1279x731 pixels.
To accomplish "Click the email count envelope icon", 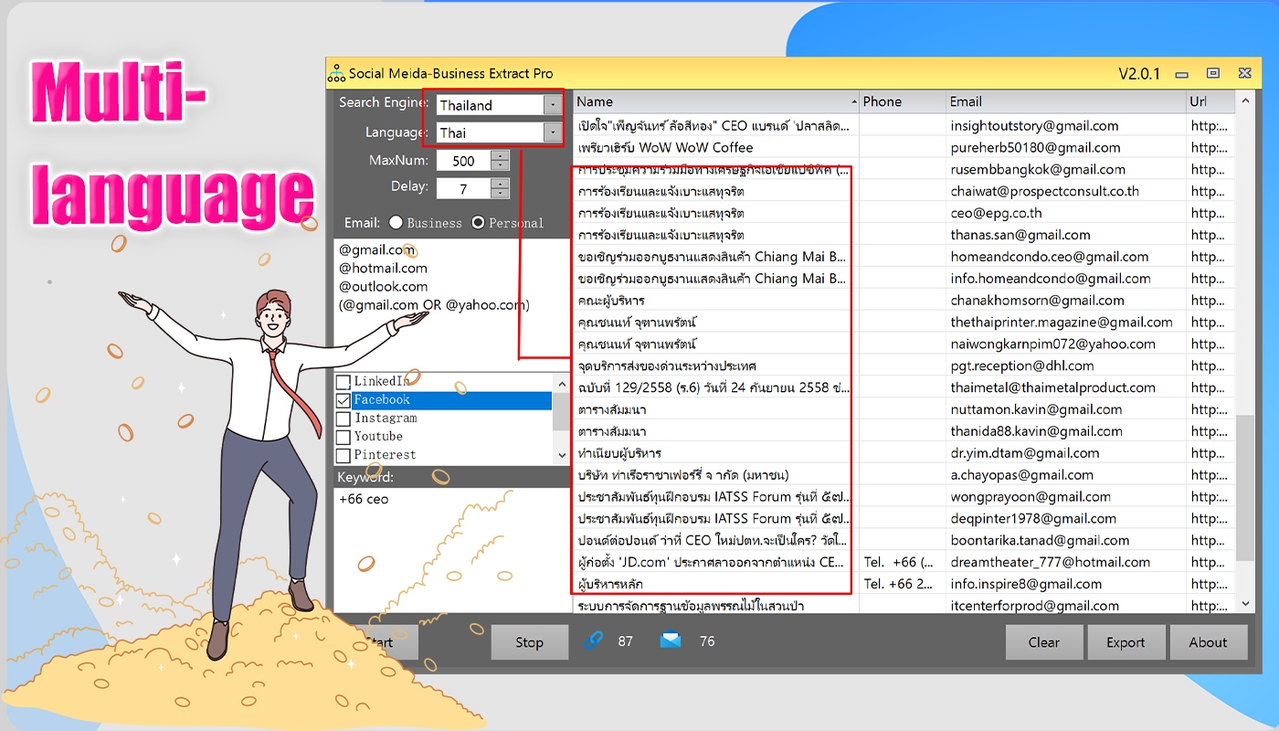I will pyautogui.click(x=671, y=641).
